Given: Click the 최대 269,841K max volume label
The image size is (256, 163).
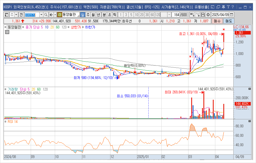Looking at the screenshot, I should click(181, 92).
